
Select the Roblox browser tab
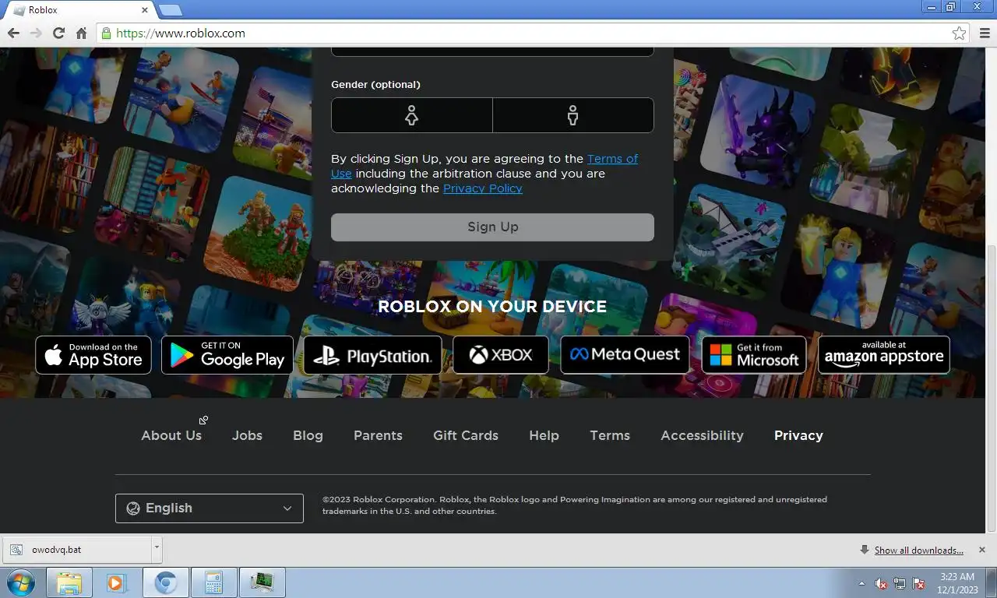coord(80,10)
